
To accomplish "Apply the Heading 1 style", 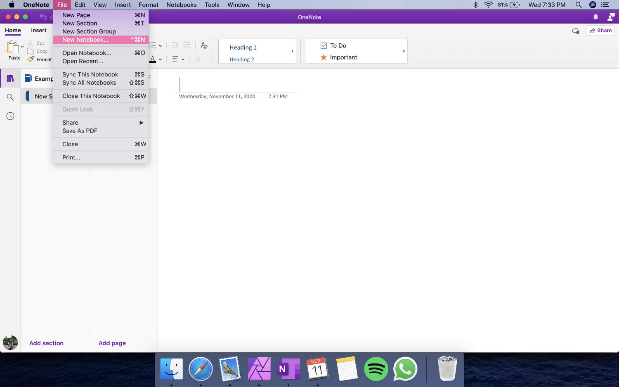I will pyautogui.click(x=243, y=47).
